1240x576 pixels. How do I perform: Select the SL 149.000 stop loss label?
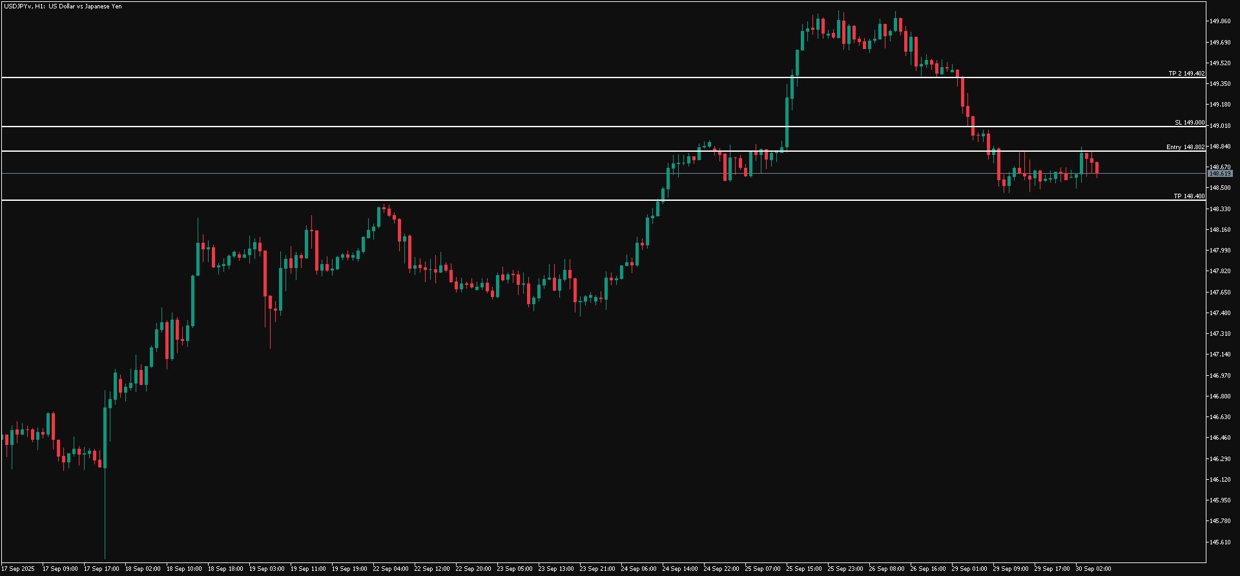1189,123
